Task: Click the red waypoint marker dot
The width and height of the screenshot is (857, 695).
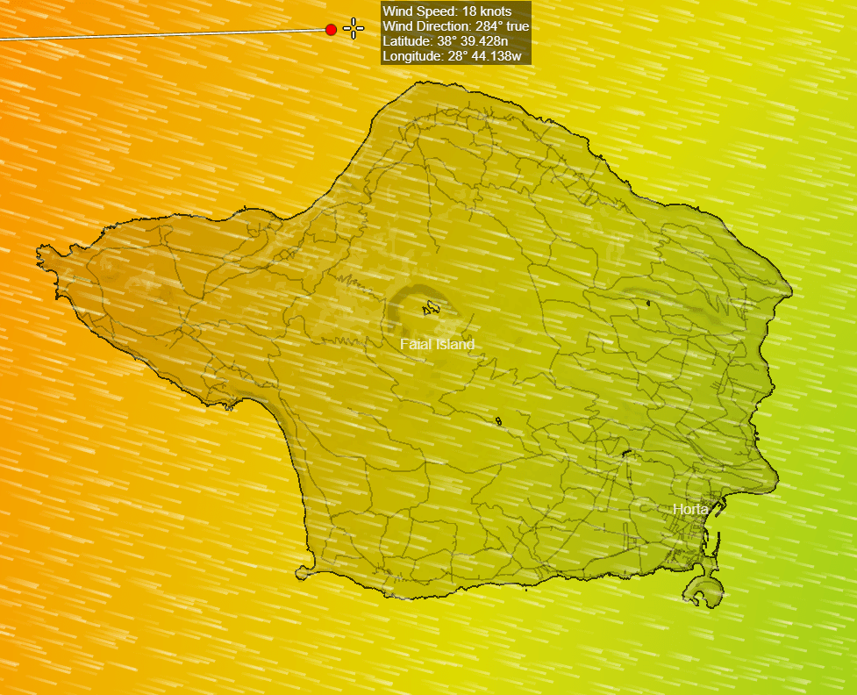Action: [x=331, y=30]
